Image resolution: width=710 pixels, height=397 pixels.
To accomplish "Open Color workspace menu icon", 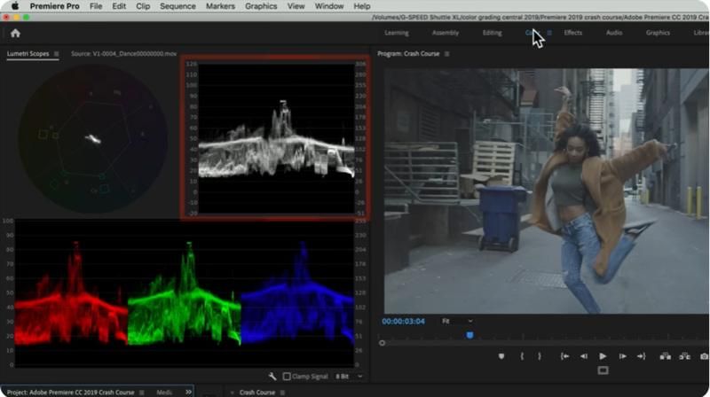I will 549,33.
